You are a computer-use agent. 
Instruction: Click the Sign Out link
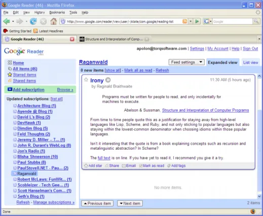tap(250, 49)
